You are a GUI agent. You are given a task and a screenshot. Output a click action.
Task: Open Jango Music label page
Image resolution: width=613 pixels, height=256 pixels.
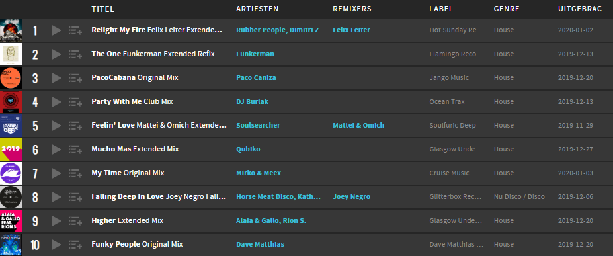(449, 78)
